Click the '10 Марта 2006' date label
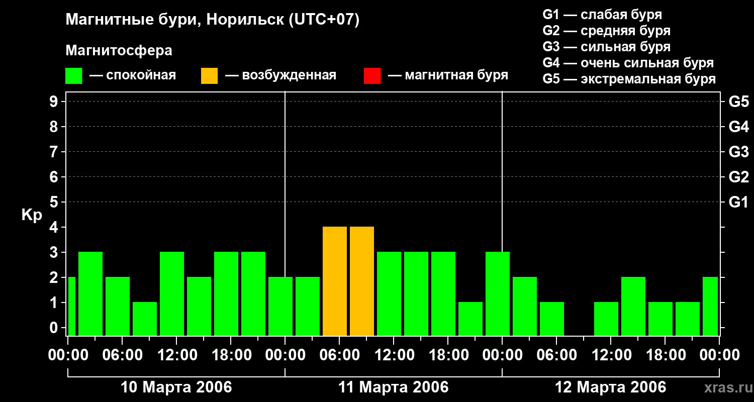 (x=176, y=387)
